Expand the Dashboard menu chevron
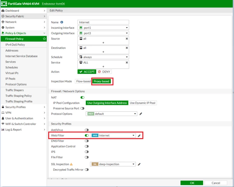 (x=44, y=11)
